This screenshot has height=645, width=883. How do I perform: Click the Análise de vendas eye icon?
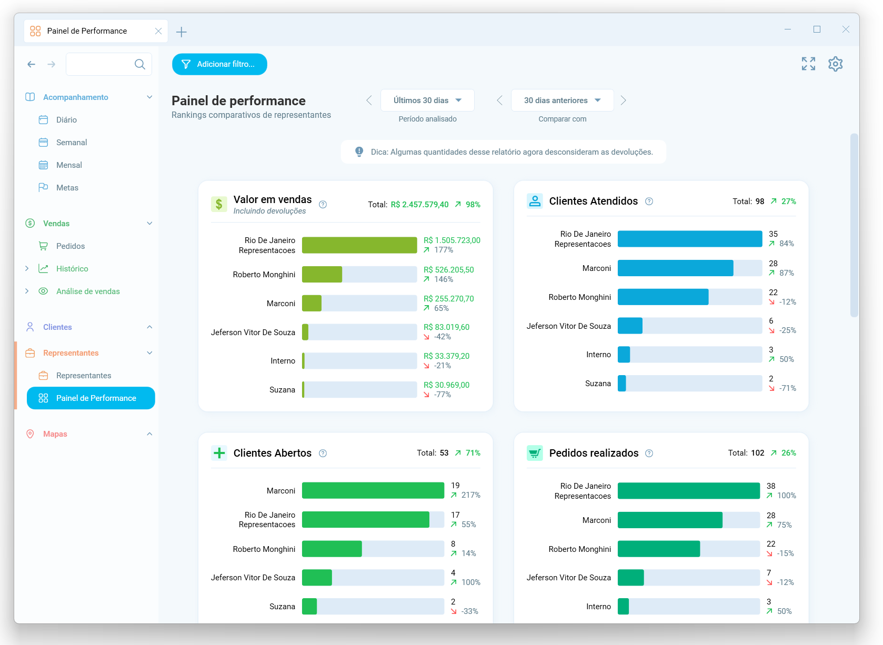tap(43, 291)
